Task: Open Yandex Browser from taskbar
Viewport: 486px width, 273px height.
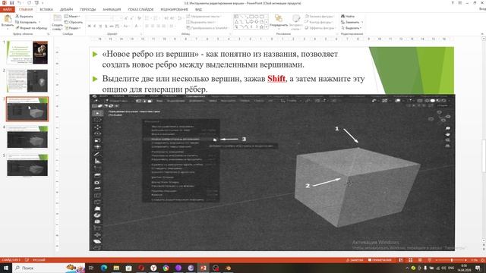Action: click(153, 268)
